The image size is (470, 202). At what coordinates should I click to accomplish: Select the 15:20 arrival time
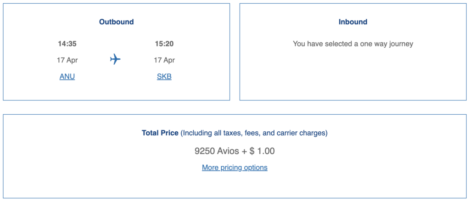click(x=164, y=44)
